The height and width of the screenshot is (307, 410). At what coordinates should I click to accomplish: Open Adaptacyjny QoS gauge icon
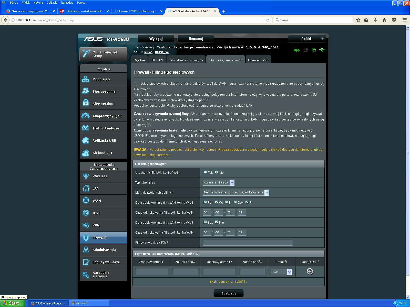(86, 116)
